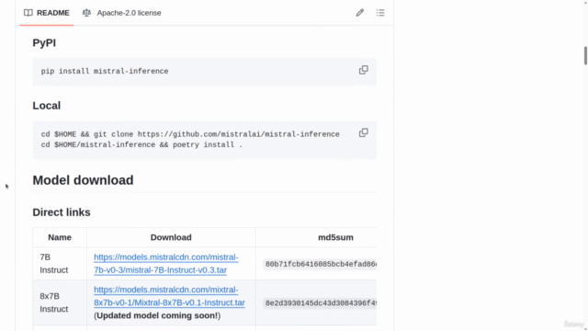Click the "Direct links" heading
The height and width of the screenshot is (331, 588).
62,212
